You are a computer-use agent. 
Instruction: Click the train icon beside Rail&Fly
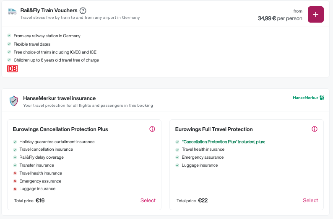(12, 11)
